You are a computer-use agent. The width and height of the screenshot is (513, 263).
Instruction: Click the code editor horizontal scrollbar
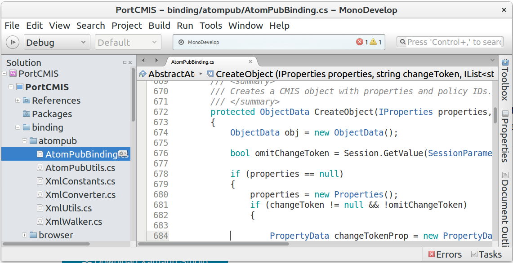click(x=214, y=244)
